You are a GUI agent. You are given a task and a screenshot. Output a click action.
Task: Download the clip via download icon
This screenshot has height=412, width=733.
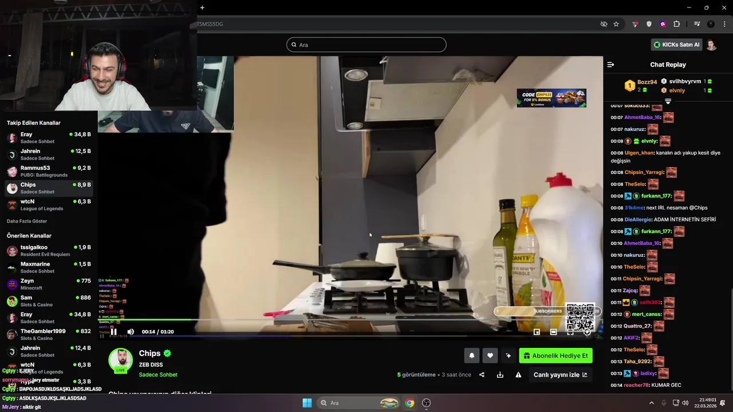pyautogui.click(x=500, y=375)
